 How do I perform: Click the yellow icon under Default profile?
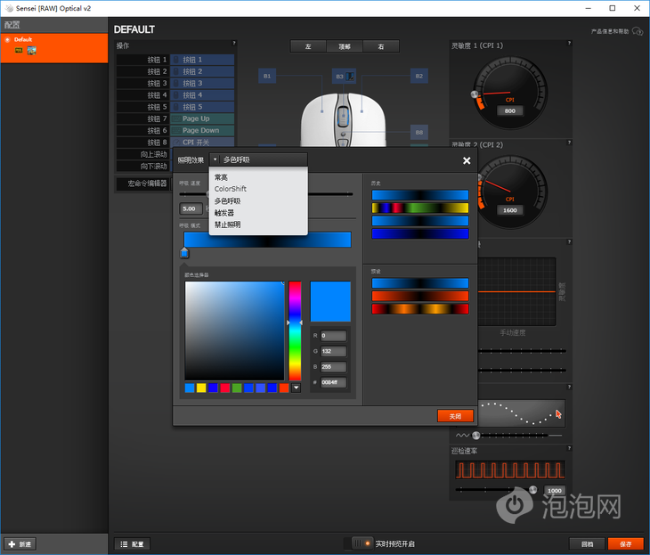(x=19, y=50)
